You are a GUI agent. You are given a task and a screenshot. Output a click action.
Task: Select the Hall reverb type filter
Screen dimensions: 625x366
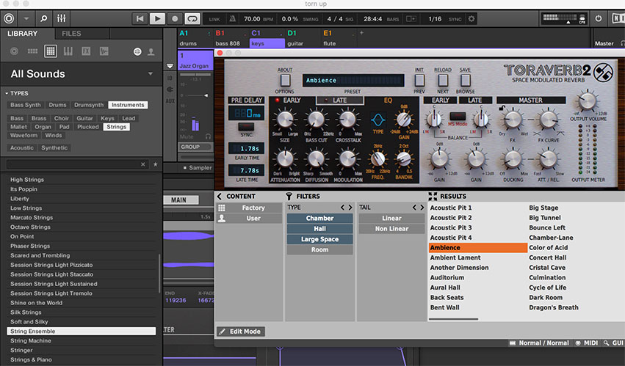(x=319, y=229)
